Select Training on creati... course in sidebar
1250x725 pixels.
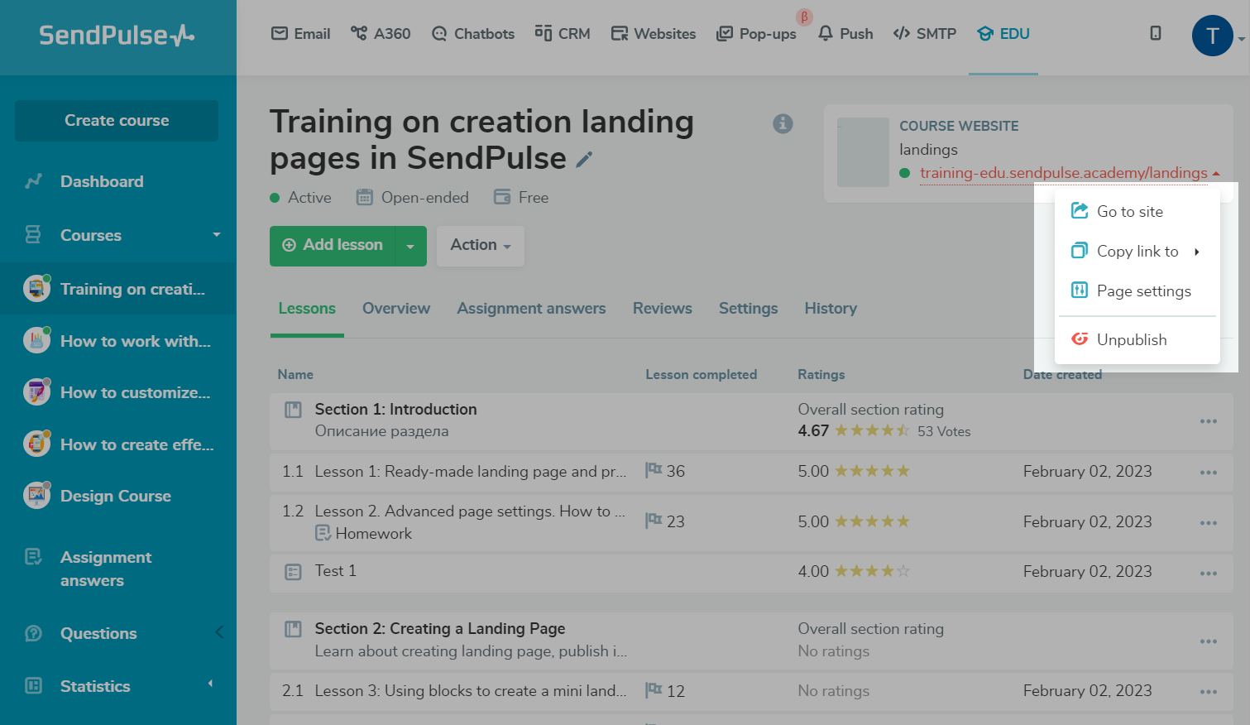pyautogui.click(x=118, y=289)
